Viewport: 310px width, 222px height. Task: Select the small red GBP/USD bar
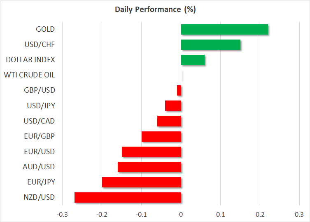coord(179,90)
